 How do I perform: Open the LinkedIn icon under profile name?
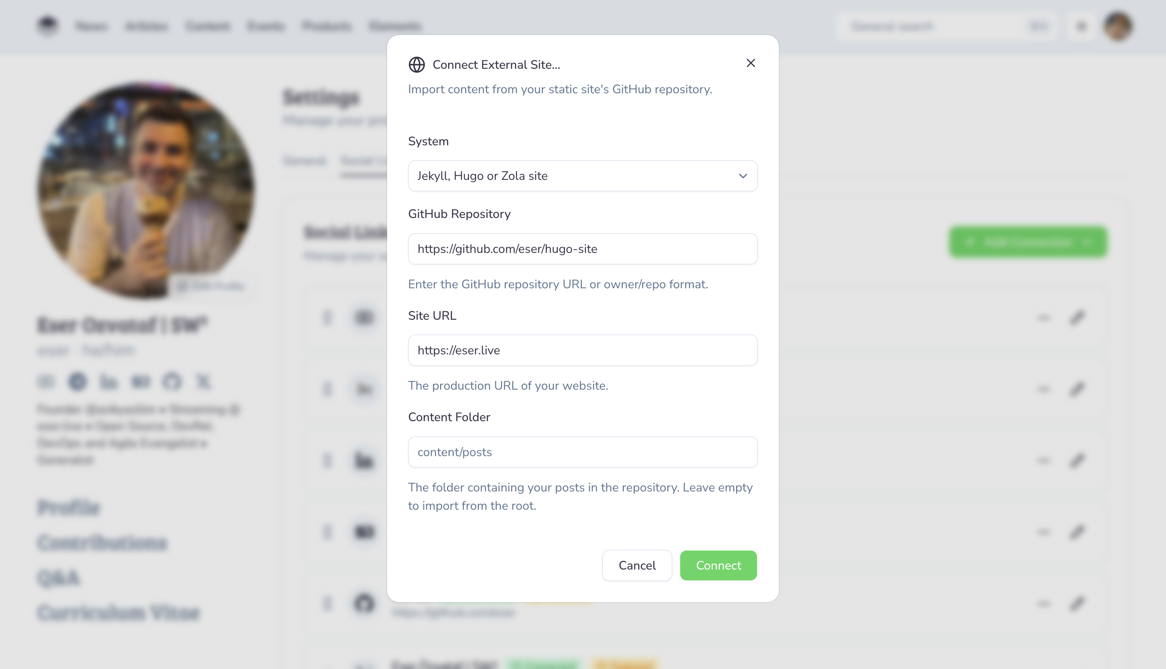point(109,382)
